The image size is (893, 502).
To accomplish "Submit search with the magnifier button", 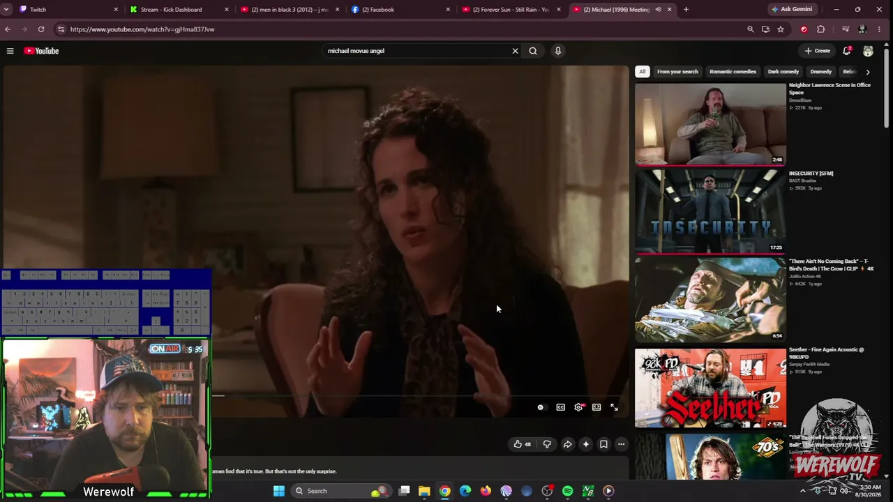I will 533,51.
